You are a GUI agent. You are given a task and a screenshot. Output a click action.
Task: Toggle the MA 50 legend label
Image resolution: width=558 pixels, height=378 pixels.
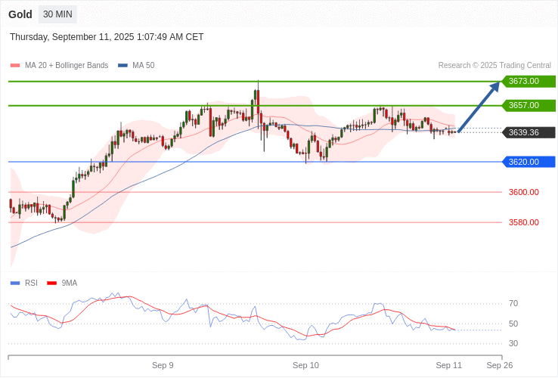coord(143,66)
